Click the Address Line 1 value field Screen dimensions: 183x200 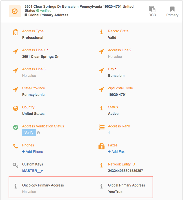coord(40,57)
